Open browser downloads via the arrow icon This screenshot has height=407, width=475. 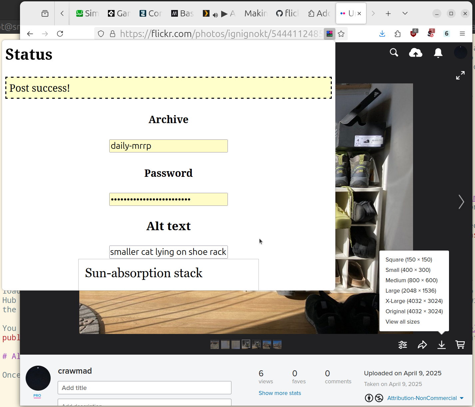(x=382, y=34)
